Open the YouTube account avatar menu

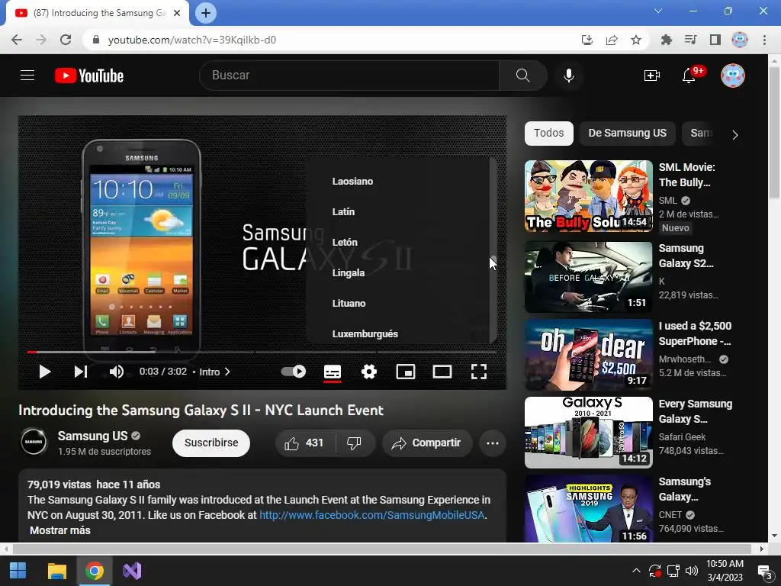click(733, 76)
